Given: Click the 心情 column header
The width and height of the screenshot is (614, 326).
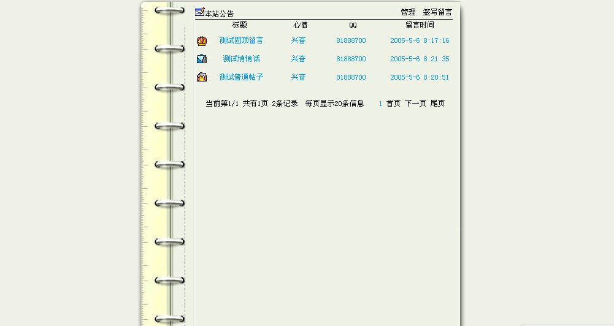Looking at the screenshot, I should (301, 25).
